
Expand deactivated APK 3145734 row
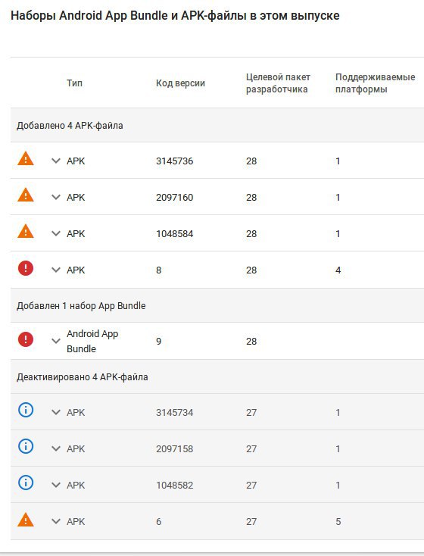[56, 412]
